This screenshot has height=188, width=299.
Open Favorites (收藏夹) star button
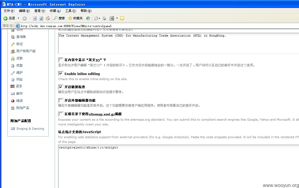click(75, 18)
